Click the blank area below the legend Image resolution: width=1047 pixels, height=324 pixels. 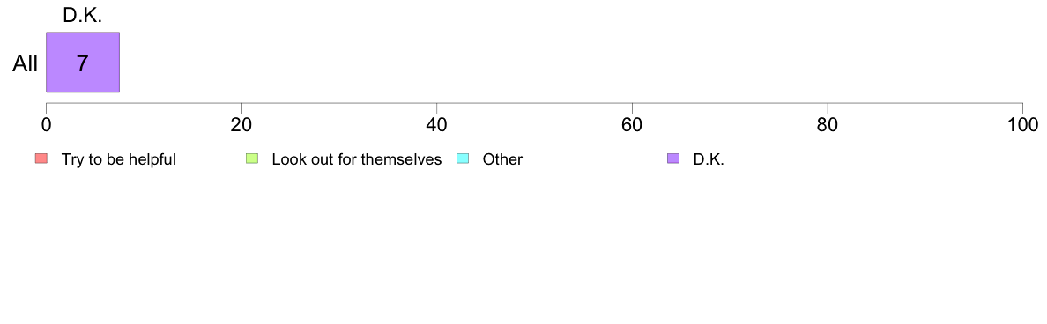[523, 247]
